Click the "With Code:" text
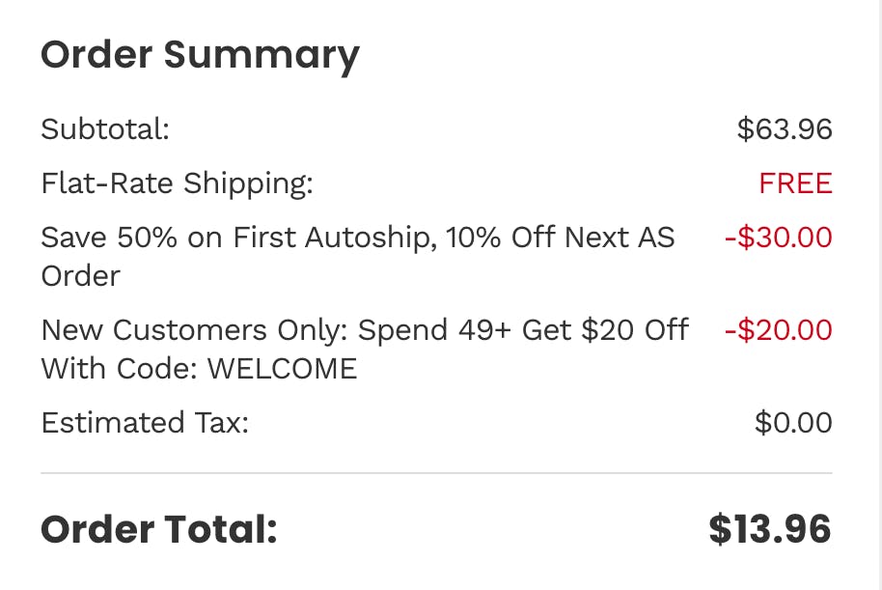The width and height of the screenshot is (882, 590). click(x=119, y=369)
